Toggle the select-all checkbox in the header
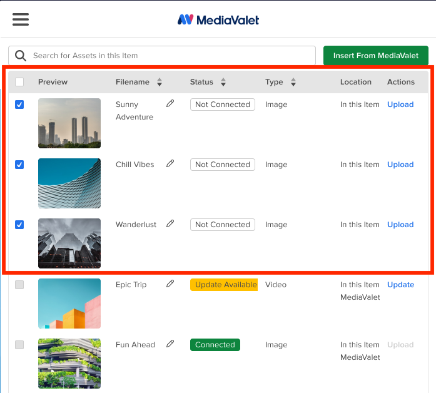Viewport: 436px width, 393px height. coord(19,82)
